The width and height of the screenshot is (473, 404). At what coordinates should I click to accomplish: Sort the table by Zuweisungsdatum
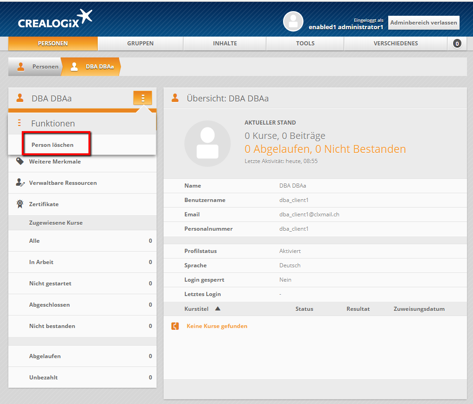pyautogui.click(x=419, y=309)
